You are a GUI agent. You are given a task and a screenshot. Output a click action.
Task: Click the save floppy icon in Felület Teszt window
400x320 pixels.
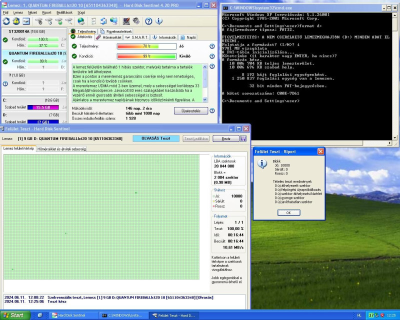click(x=243, y=138)
